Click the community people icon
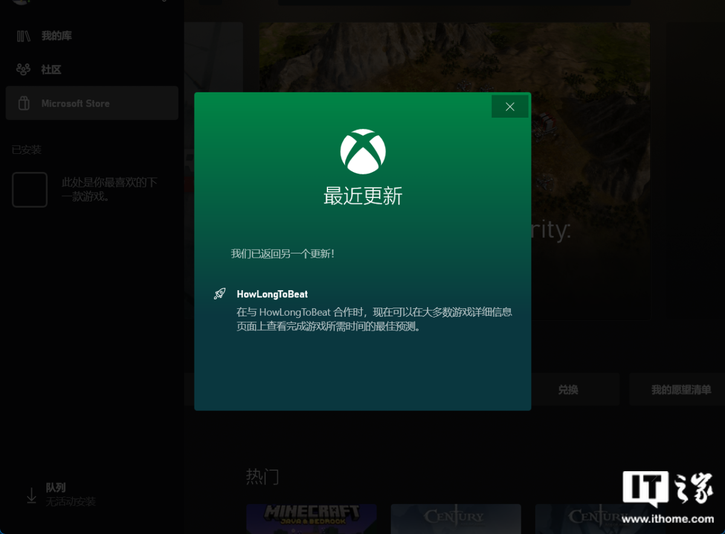Screen dimensions: 725x534 coord(24,69)
